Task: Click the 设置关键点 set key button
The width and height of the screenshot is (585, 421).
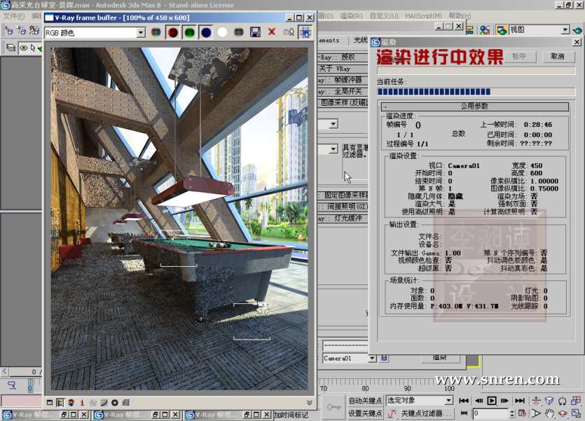Action: (365, 413)
